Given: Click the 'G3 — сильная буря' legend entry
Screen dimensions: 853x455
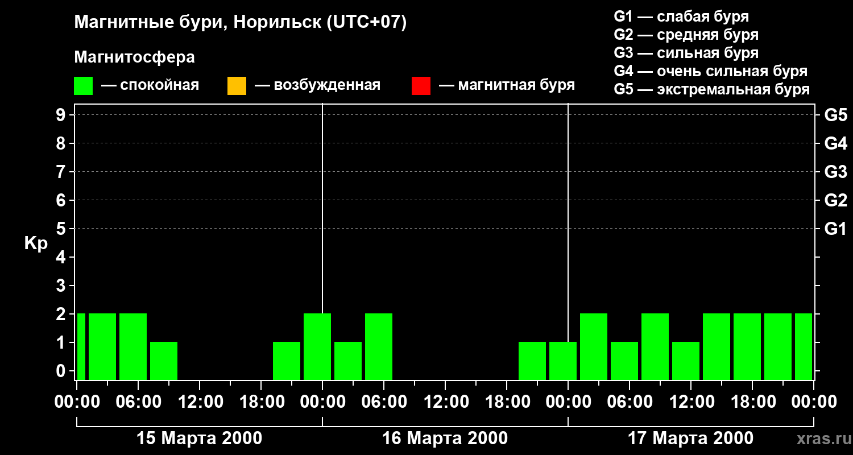Looking at the screenshot, I should (686, 53).
